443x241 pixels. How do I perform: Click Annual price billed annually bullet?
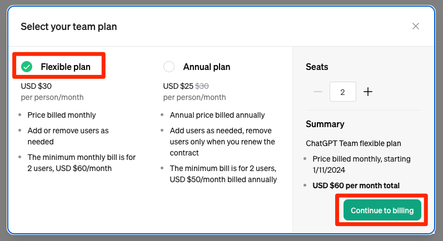click(217, 115)
